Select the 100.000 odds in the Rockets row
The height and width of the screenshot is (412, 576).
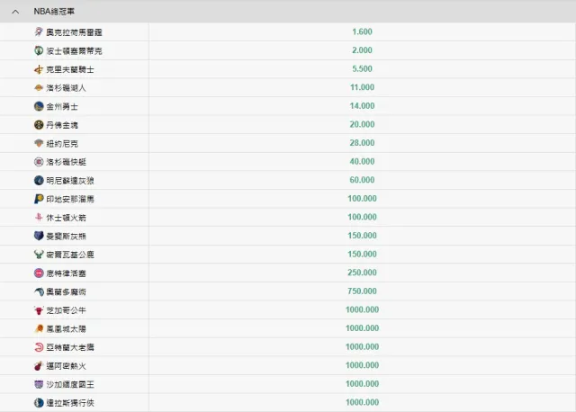pos(362,217)
